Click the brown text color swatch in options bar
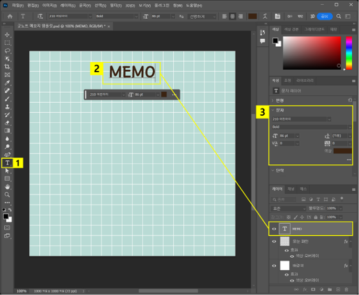 tap(253, 16)
